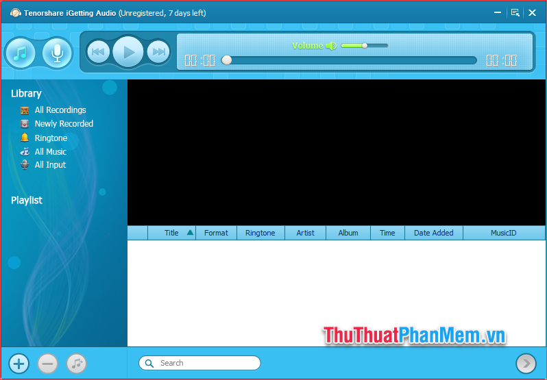Click the All Recordings film-strip icon
Image resolution: width=547 pixels, height=380 pixels.
(25, 110)
